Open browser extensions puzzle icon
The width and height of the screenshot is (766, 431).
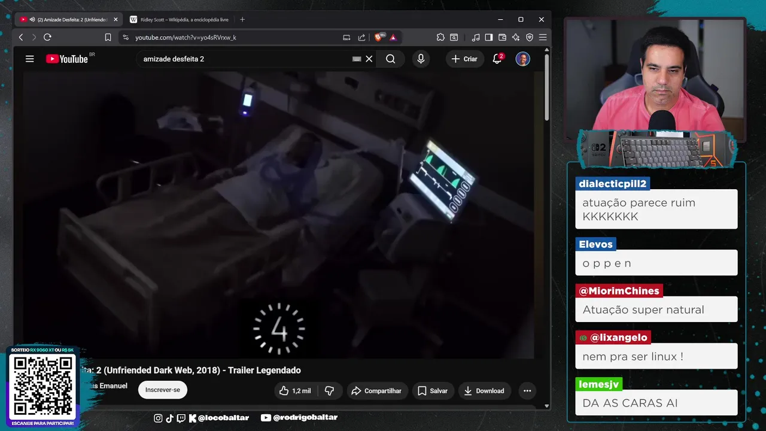(440, 37)
